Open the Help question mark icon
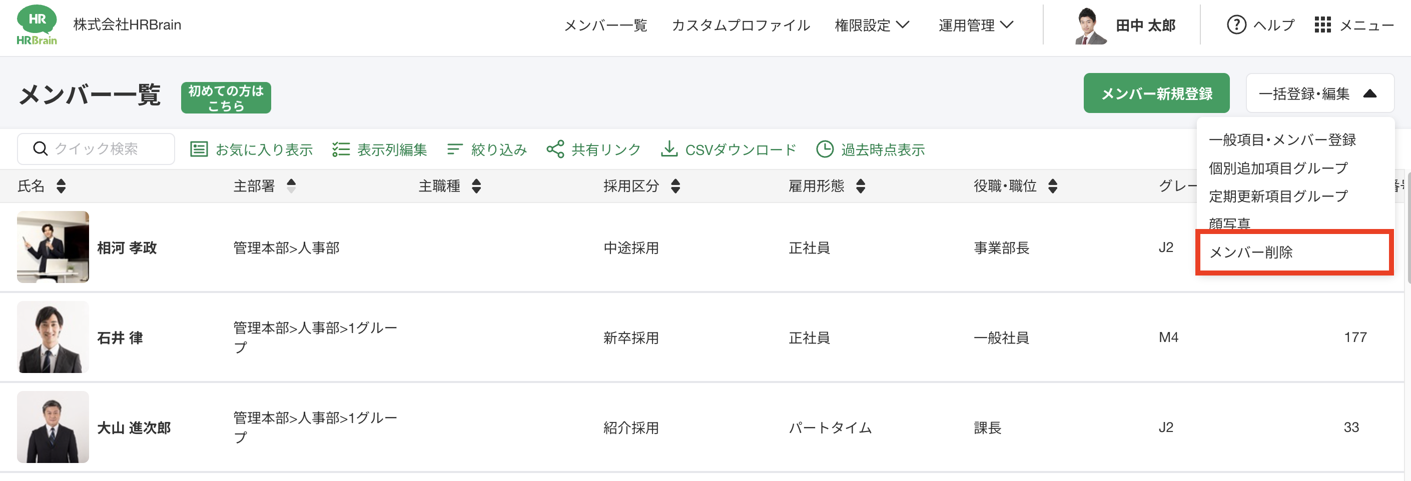Screen dimensions: 1411x481 coord(1236,25)
